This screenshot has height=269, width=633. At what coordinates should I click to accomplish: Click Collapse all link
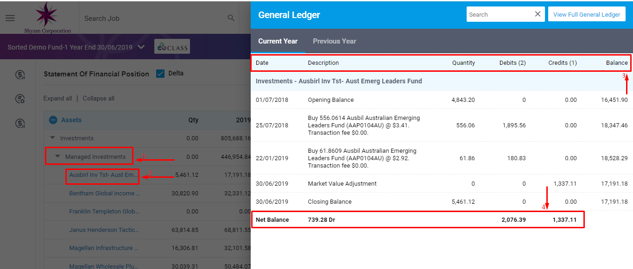tap(99, 98)
